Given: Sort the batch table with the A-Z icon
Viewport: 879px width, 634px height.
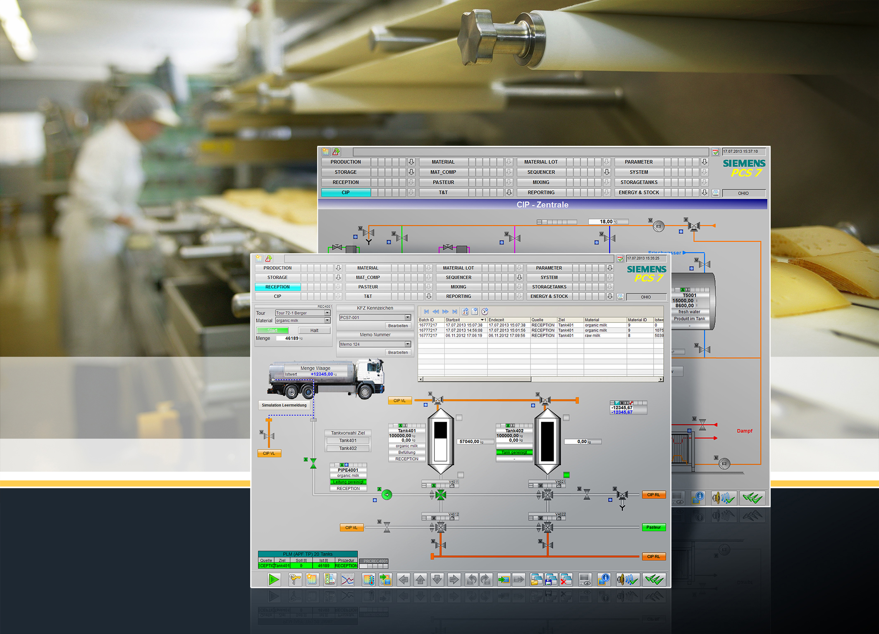Looking at the screenshot, I should [x=465, y=311].
